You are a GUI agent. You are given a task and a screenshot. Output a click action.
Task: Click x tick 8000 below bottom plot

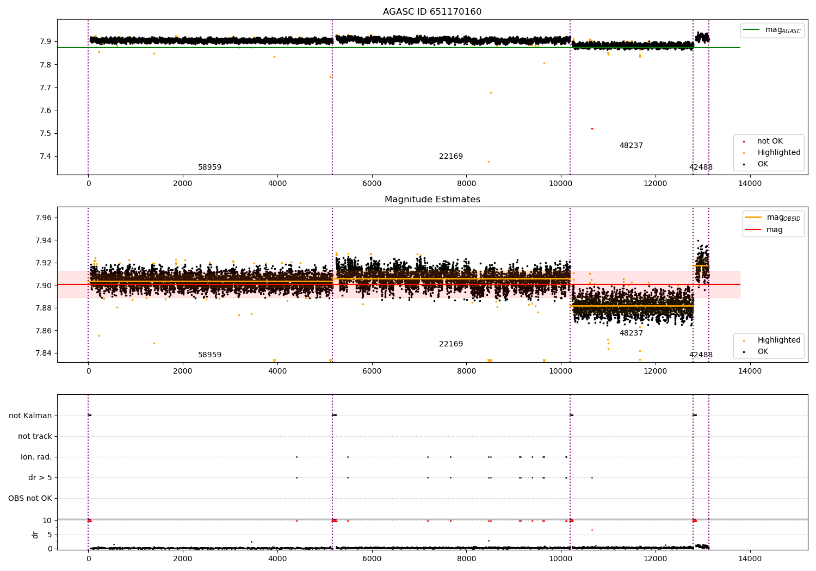click(x=466, y=559)
